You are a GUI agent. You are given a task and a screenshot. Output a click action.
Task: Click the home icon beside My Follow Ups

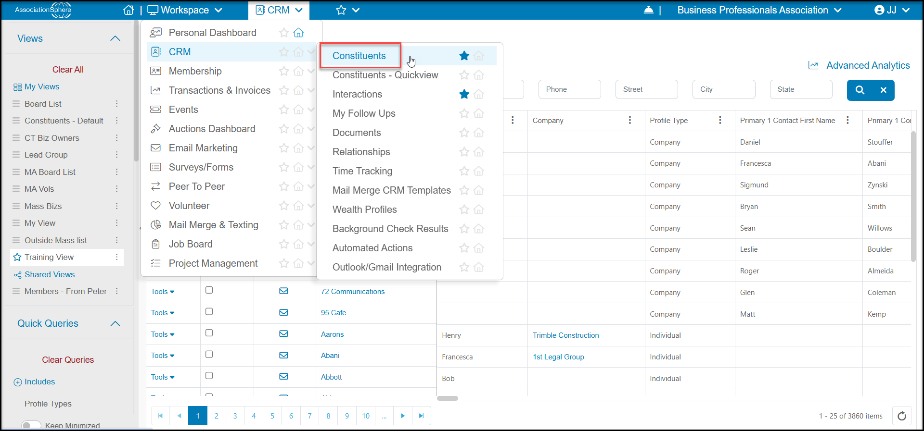point(479,113)
